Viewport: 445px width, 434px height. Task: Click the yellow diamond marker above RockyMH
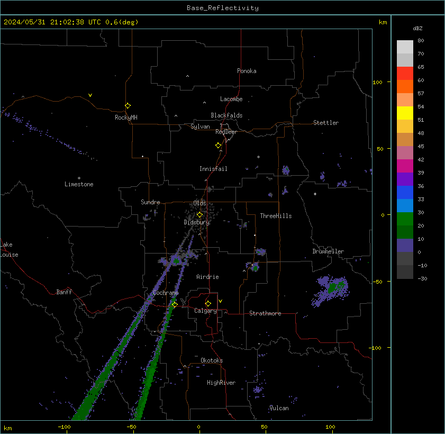click(128, 106)
